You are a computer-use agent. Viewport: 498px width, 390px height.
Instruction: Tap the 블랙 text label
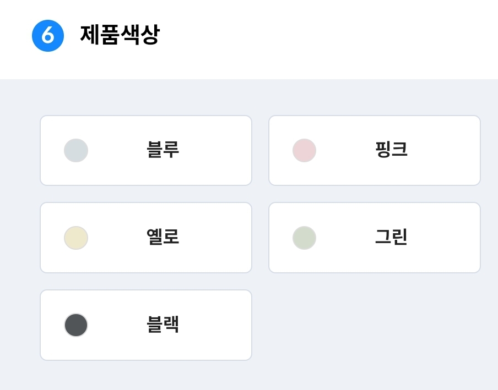pyautogui.click(x=163, y=324)
